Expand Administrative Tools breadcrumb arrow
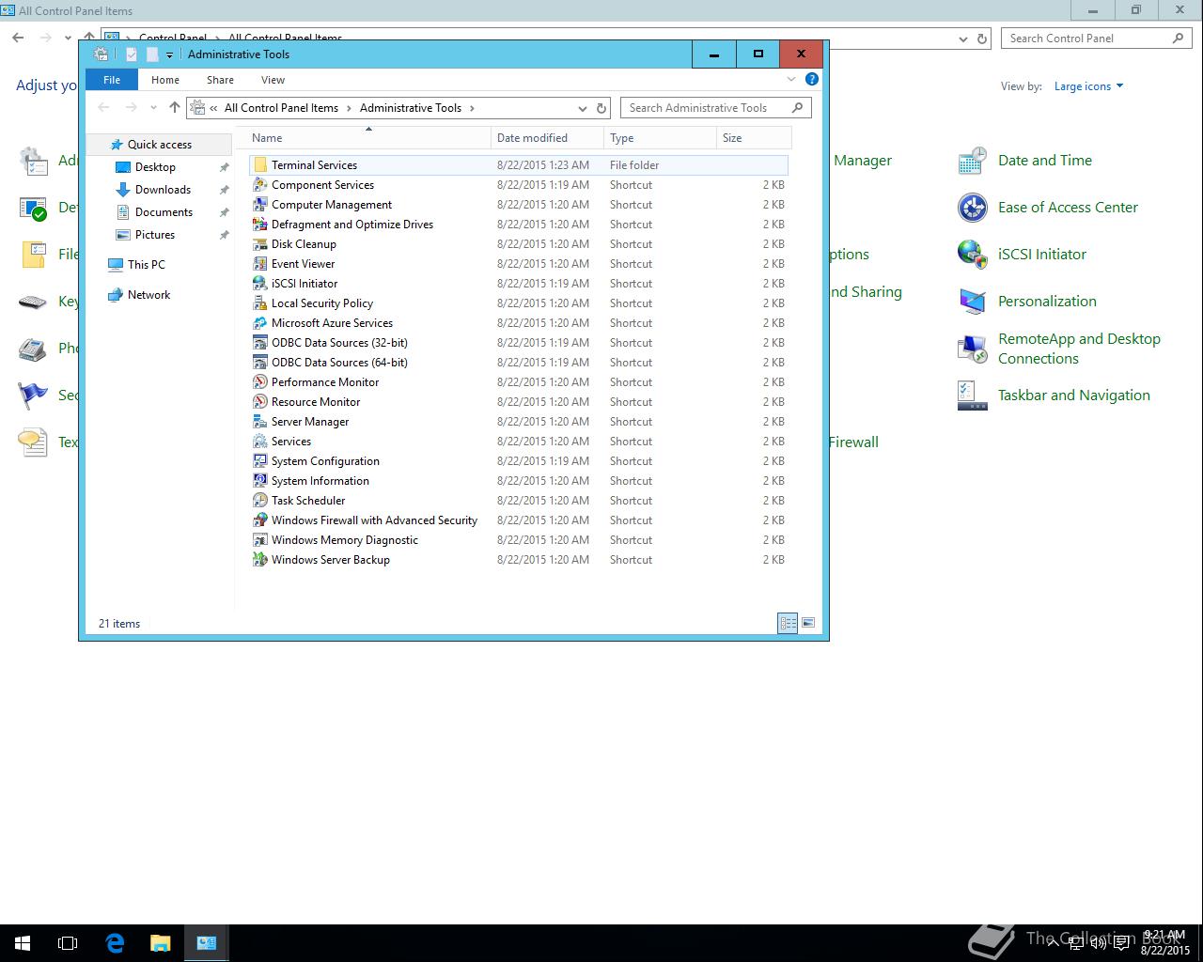 (x=472, y=108)
